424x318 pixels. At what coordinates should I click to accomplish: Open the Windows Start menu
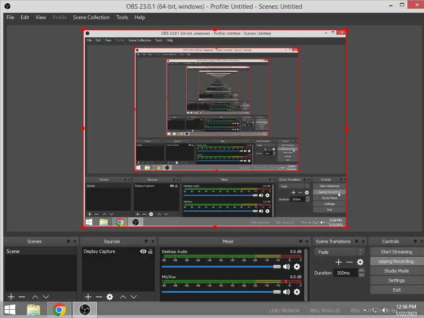point(10,310)
